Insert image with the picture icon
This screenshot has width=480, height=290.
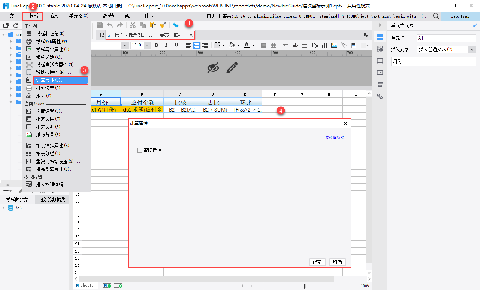coord(334,45)
